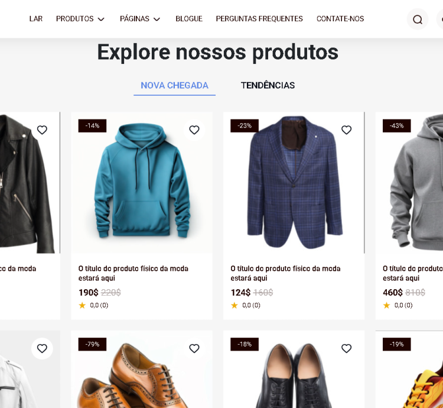
Task: Select the NOVA CHEGADA tab
Action: click(174, 85)
